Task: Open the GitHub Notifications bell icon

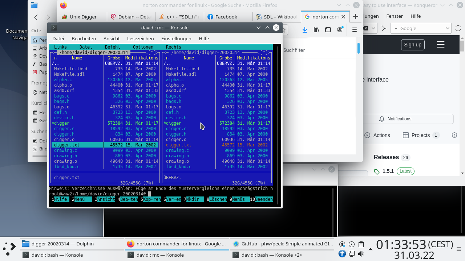Action: click(382, 119)
